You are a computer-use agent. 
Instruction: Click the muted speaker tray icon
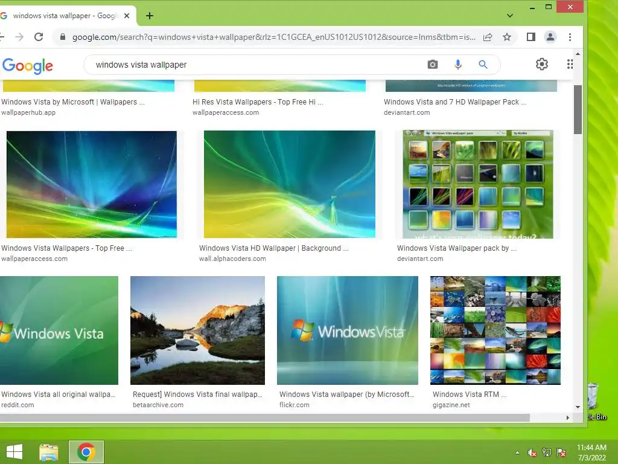point(532,453)
